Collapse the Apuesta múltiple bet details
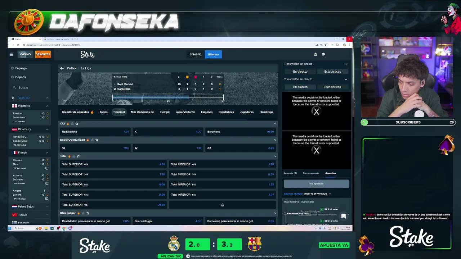Viewport: 461px width, 259px height. click(330, 194)
